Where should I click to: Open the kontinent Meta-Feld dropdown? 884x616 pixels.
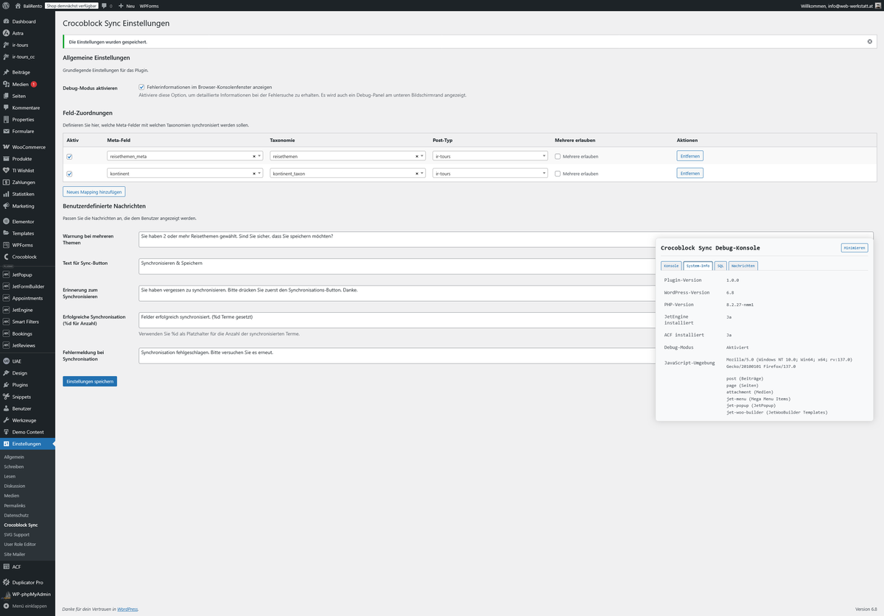pos(185,174)
